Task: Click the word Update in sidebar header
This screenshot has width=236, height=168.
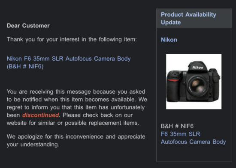Action: (x=171, y=22)
